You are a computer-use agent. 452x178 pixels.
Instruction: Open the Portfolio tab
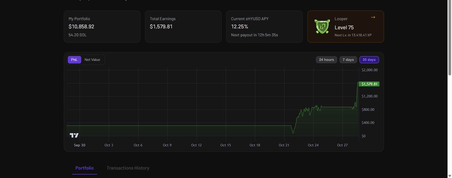[x=84, y=168]
